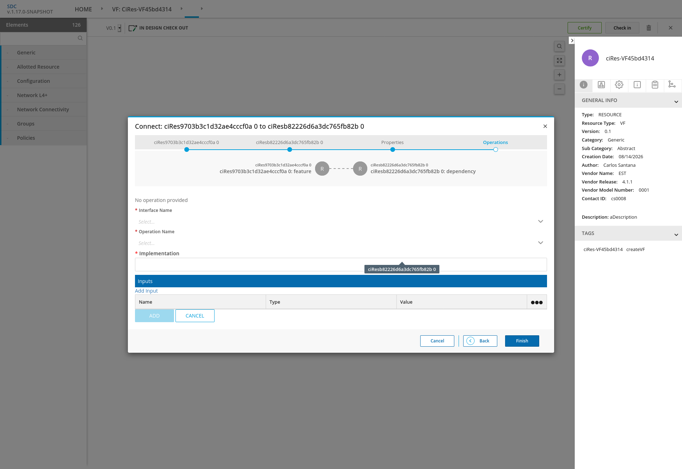Image resolution: width=682 pixels, height=469 pixels.
Task: Click the breadcrumb arrow after VF name
Action: coord(182,9)
